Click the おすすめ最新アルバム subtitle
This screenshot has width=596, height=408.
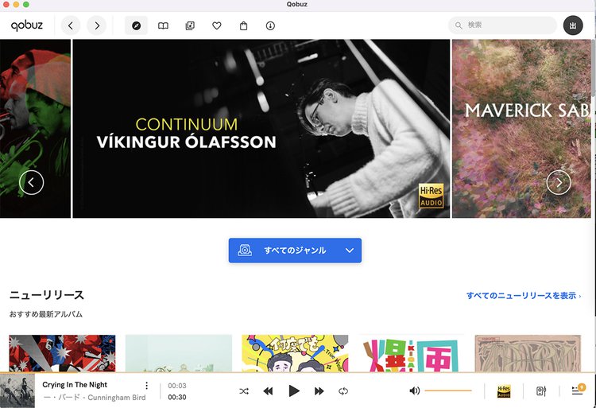pos(45,314)
